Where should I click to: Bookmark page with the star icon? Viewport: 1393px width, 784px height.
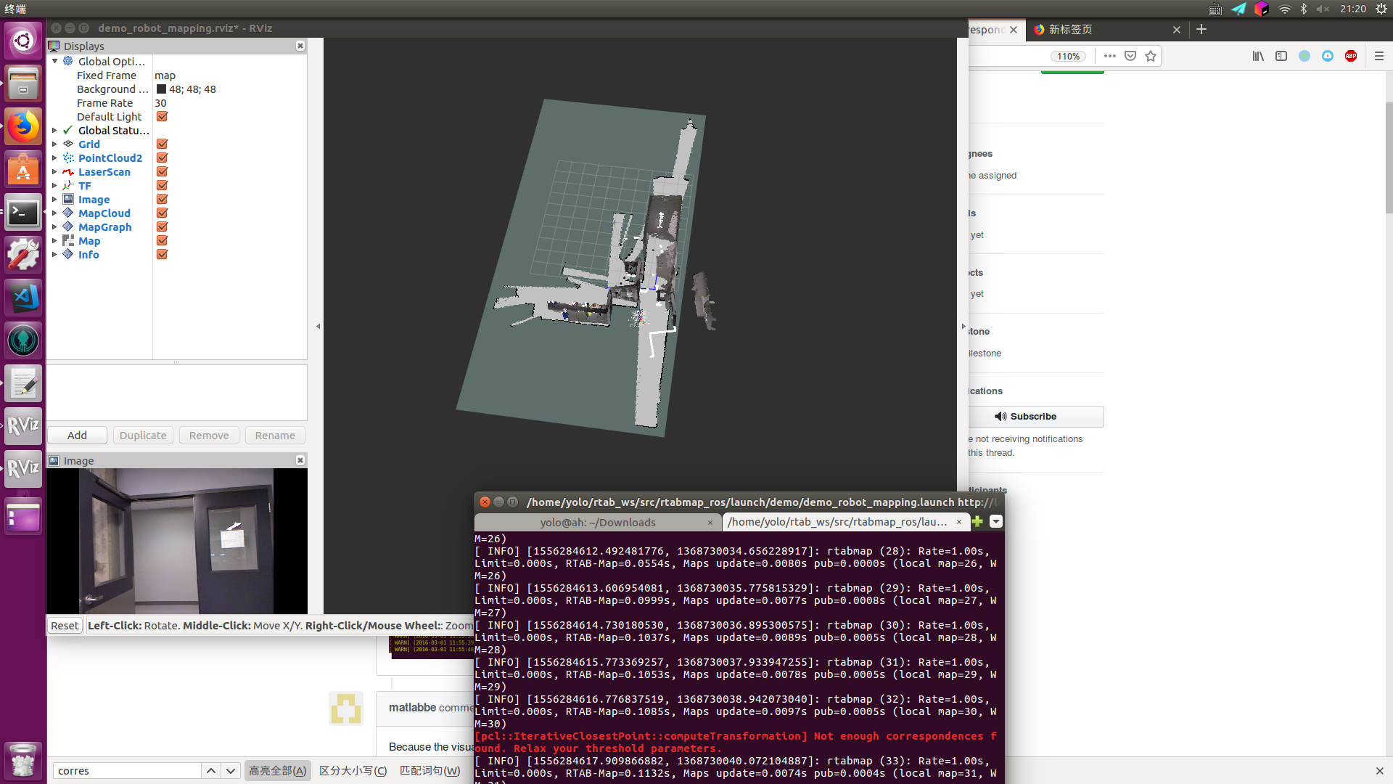pyautogui.click(x=1151, y=56)
